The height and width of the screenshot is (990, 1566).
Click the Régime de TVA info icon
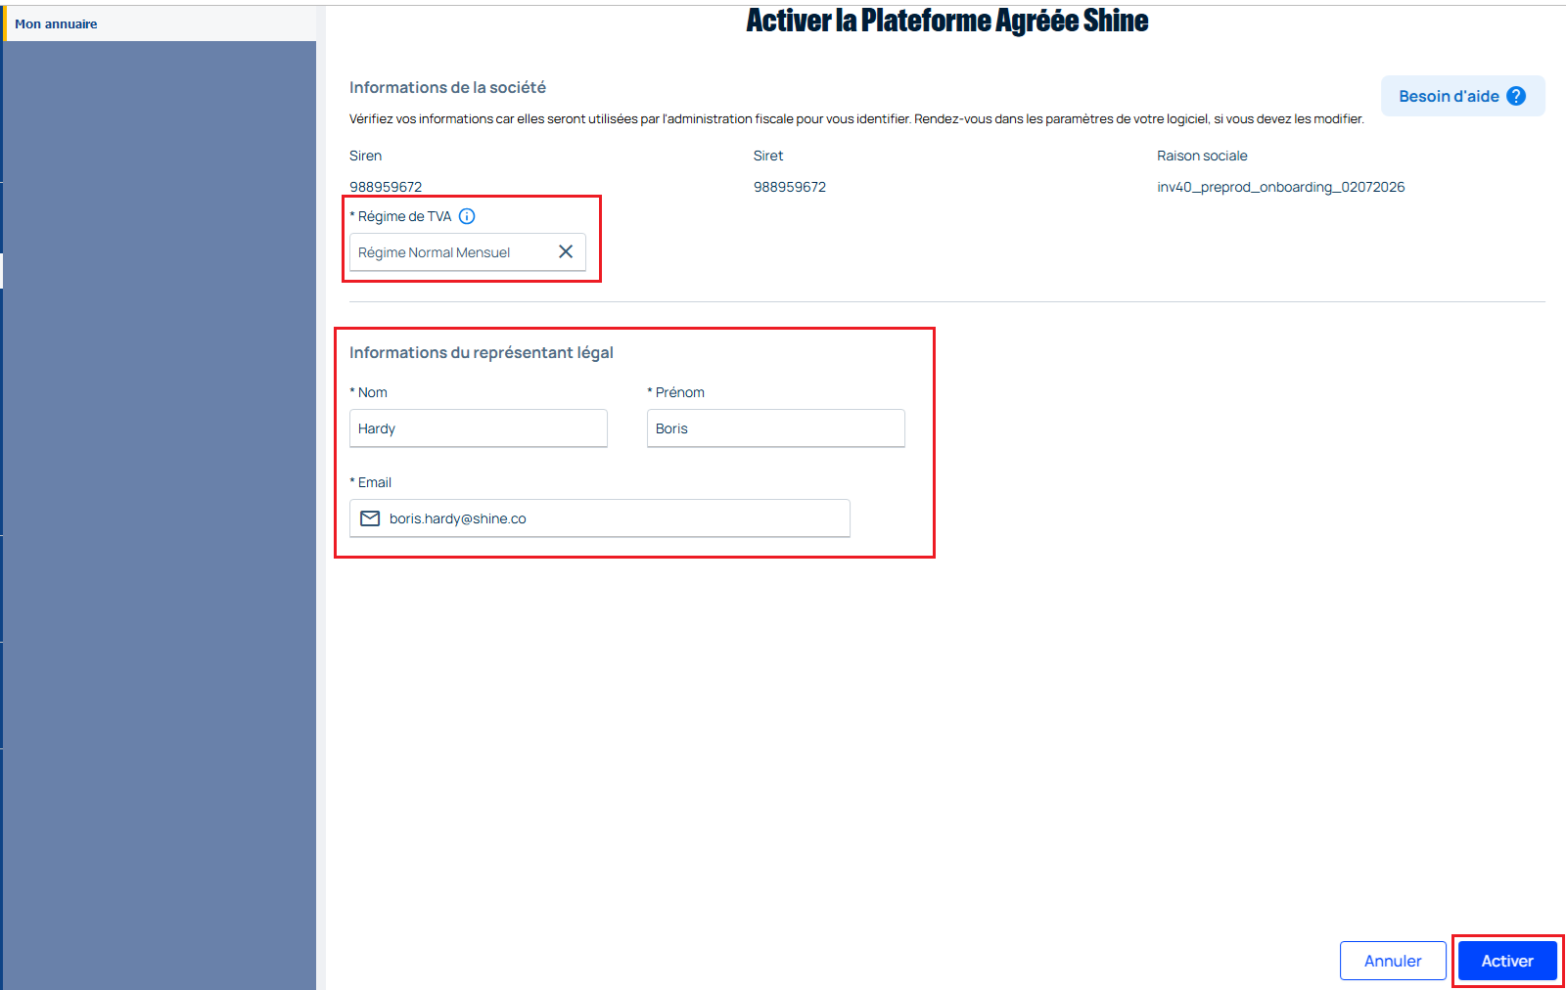[467, 216]
